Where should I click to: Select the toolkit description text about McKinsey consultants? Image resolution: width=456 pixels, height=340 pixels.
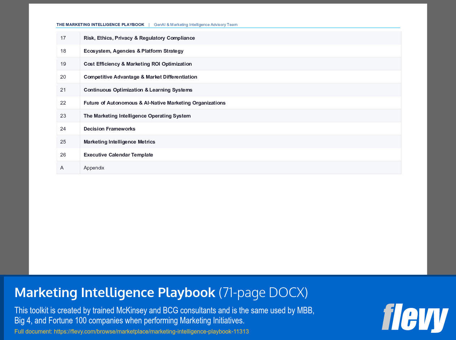click(x=164, y=315)
